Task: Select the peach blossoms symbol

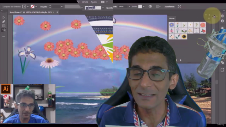Action: pos(172,37)
